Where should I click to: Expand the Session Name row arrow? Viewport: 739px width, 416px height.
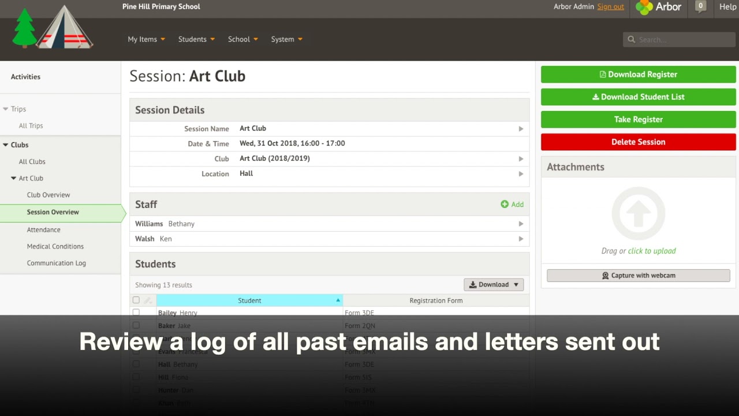521,129
